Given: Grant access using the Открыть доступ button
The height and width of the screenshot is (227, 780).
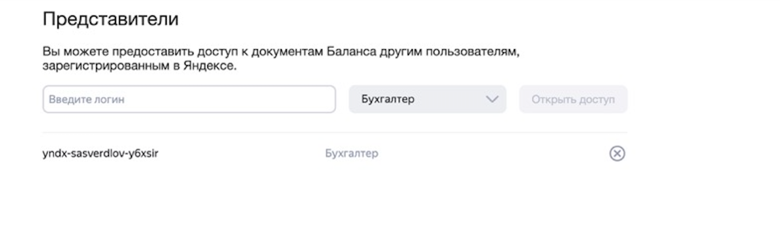Looking at the screenshot, I should click(573, 99).
